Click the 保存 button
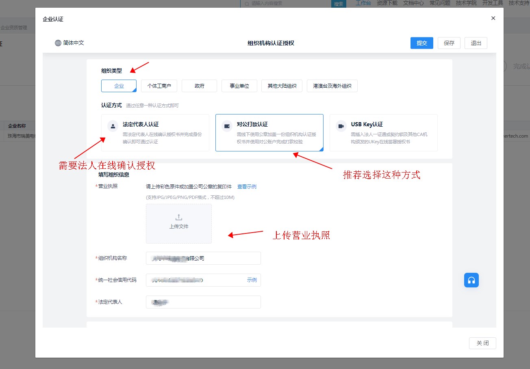The height and width of the screenshot is (369, 530). 449,43
